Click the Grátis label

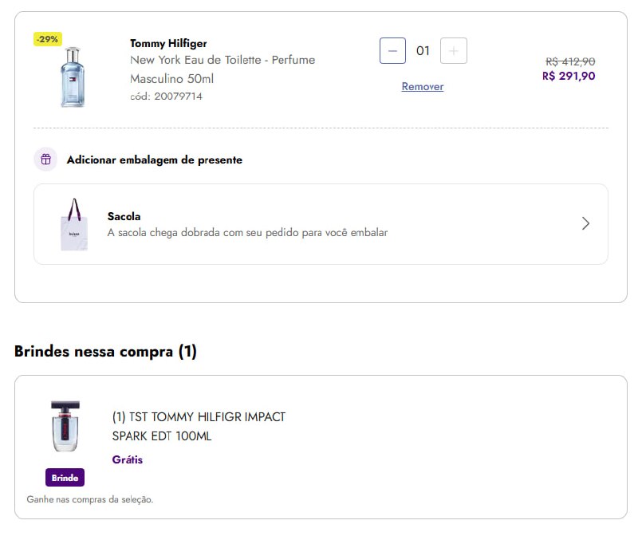(x=128, y=459)
